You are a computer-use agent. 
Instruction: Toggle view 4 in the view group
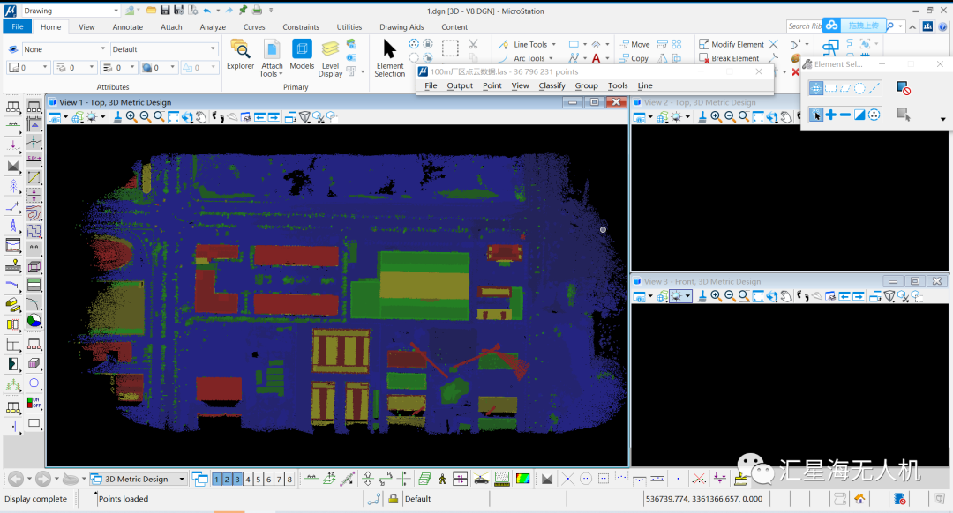248,480
